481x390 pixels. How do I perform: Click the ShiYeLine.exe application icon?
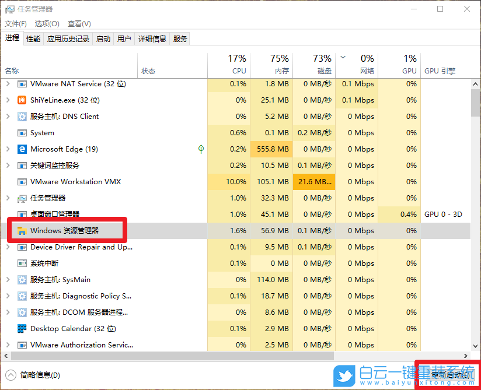coord(21,100)
